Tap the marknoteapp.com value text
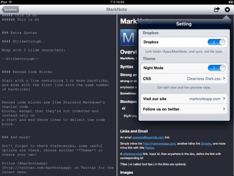This screenshot has width=234, height=176. pyautogui.click(x=205, y=99)
